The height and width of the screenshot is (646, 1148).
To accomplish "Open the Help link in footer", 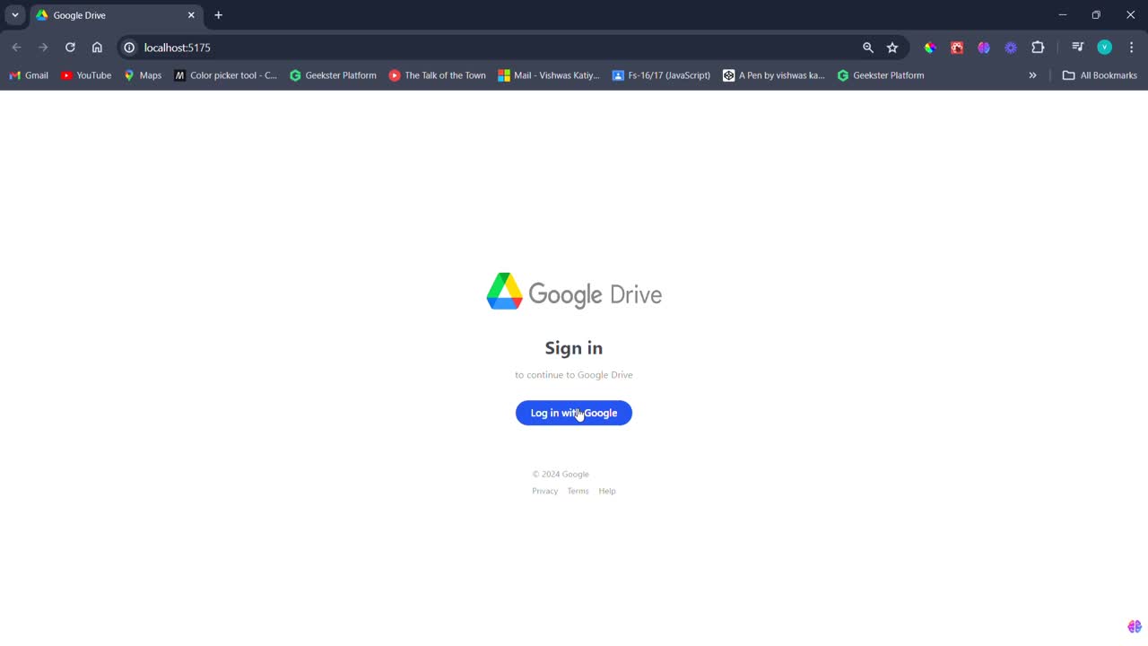I will click(607, 491).
